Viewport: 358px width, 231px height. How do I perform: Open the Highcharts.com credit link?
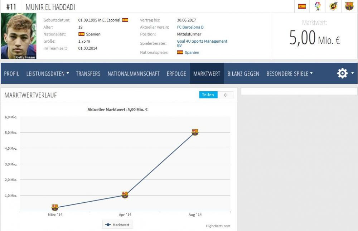tap(218, 226)
